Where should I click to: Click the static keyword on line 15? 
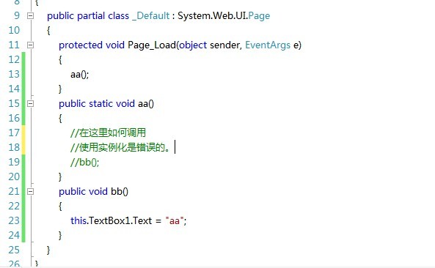tap(100, 103)
